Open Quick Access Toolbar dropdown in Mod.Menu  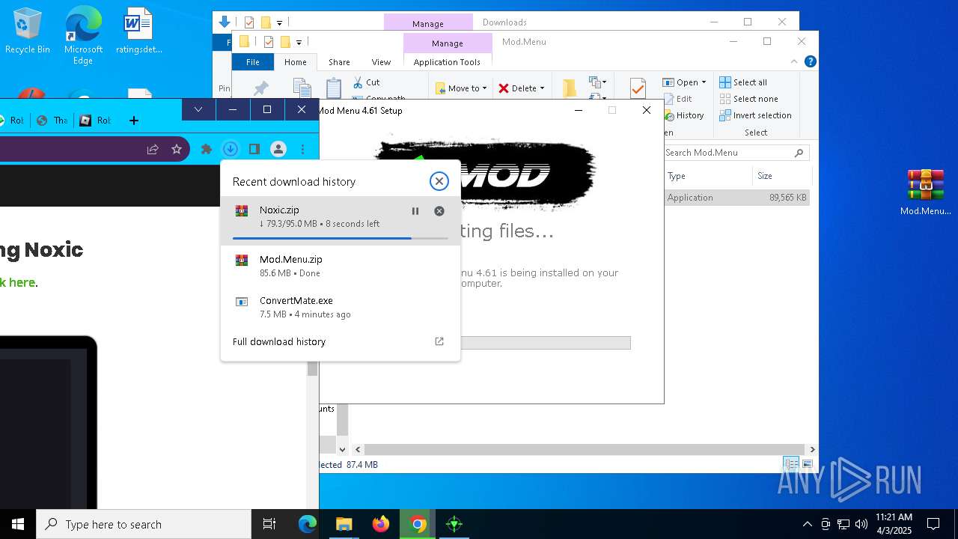(x=299, y=42)
